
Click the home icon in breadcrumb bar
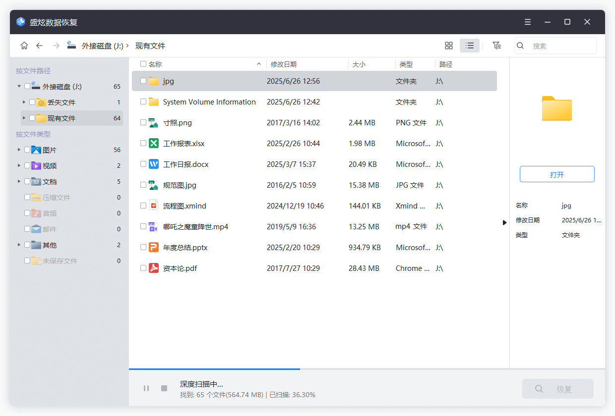(x=24, y=45)
